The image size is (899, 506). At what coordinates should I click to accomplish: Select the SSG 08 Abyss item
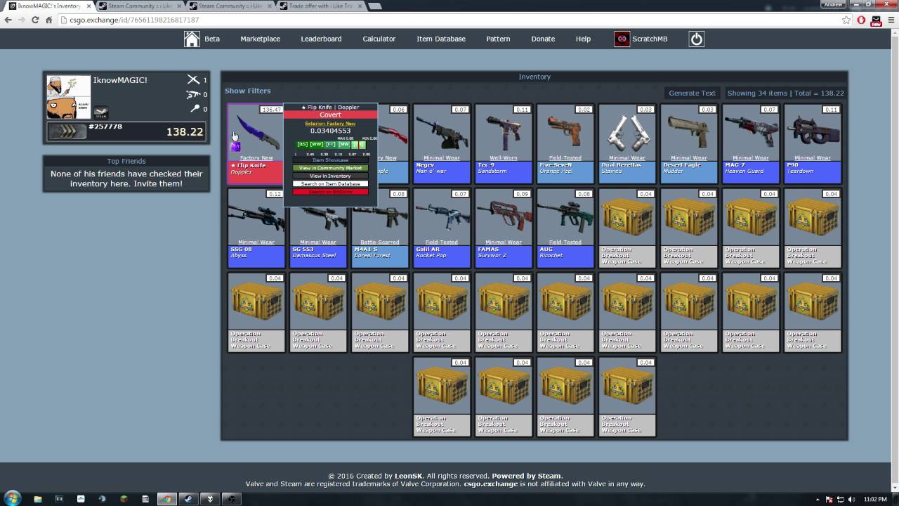(256, 228)
